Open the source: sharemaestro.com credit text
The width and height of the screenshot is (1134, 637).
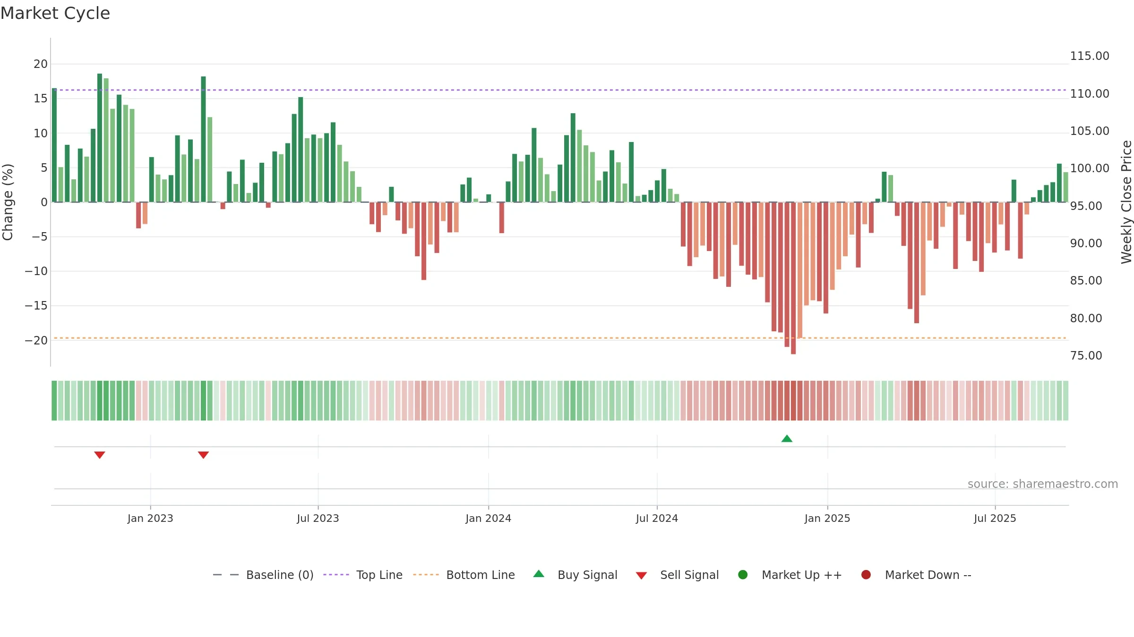click(1043, 484)
